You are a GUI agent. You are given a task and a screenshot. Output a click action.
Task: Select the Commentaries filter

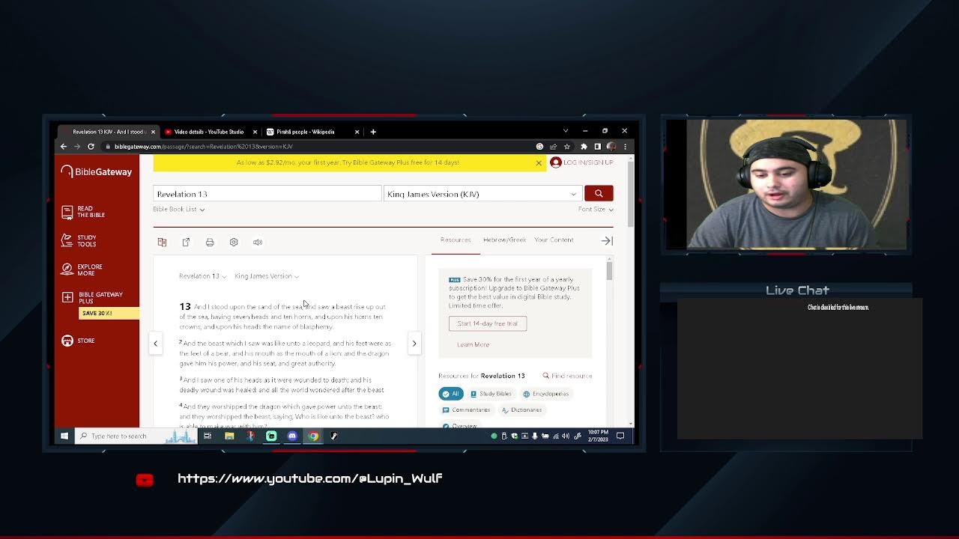pyautogui.click(x=466, y=410)
